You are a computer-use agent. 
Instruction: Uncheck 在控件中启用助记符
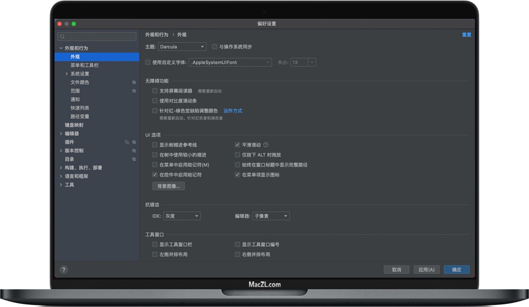click(155, 174)
